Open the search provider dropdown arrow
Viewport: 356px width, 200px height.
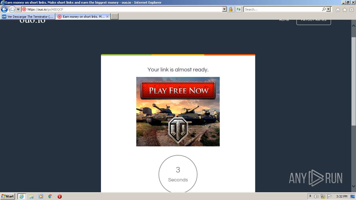(328, 9)
